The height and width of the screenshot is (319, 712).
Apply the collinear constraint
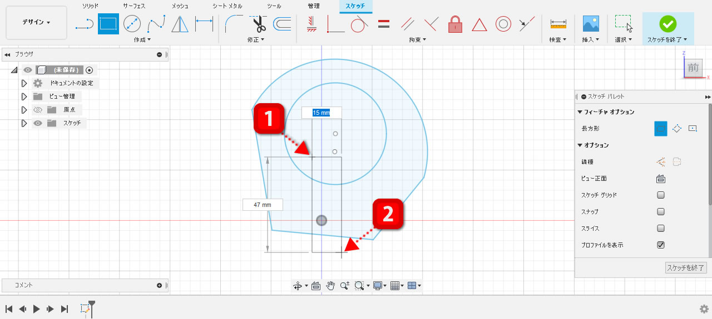pyautogui.click(x=527, y=24)
